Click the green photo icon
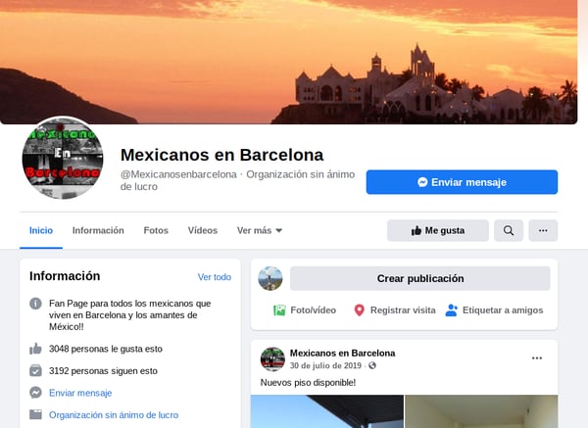This screenshot has width=588, height=428. (x=279, y=310)
